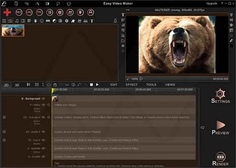Toggle eye icon on the Text track
Screen dimensions: 236x168
click(43, 140)
